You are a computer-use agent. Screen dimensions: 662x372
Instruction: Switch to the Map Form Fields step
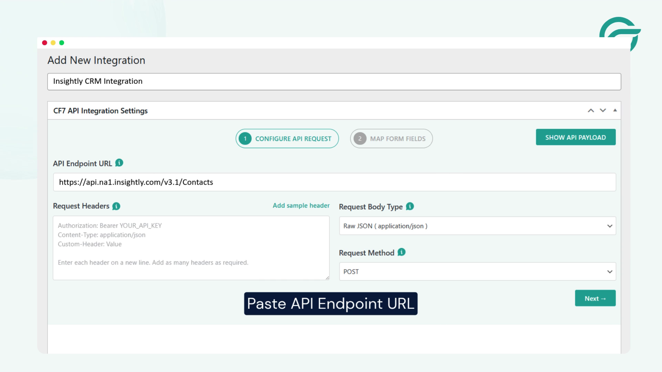[391, 138]
